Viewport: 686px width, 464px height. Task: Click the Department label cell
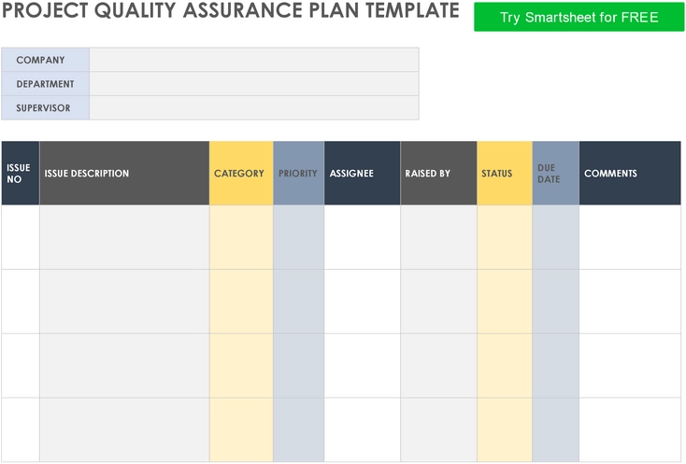coord(46,84)
